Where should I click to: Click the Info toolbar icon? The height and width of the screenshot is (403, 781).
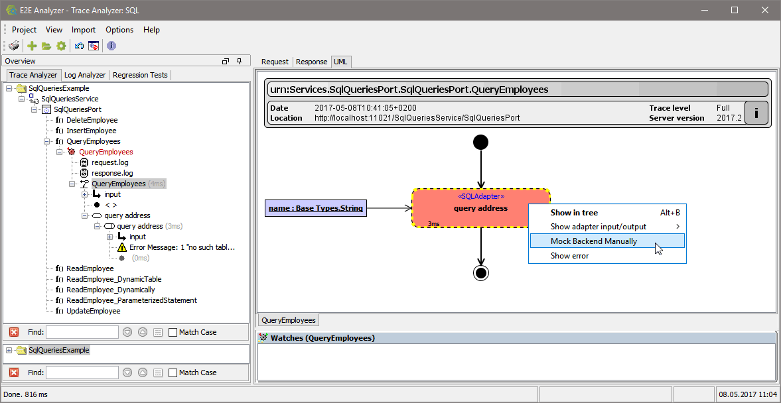(x=110, y=46)
